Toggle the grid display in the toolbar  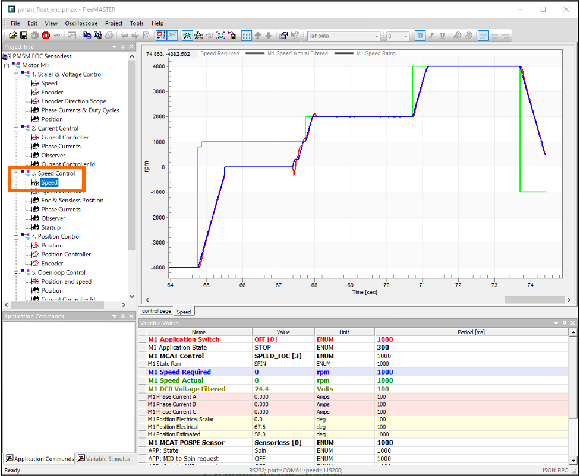[246, 36]
